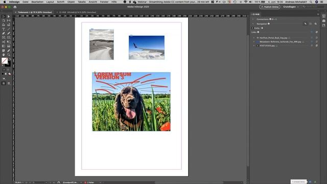Select the Pen tool
This screenshot has width=327, height=184.
tap(4, 33)
